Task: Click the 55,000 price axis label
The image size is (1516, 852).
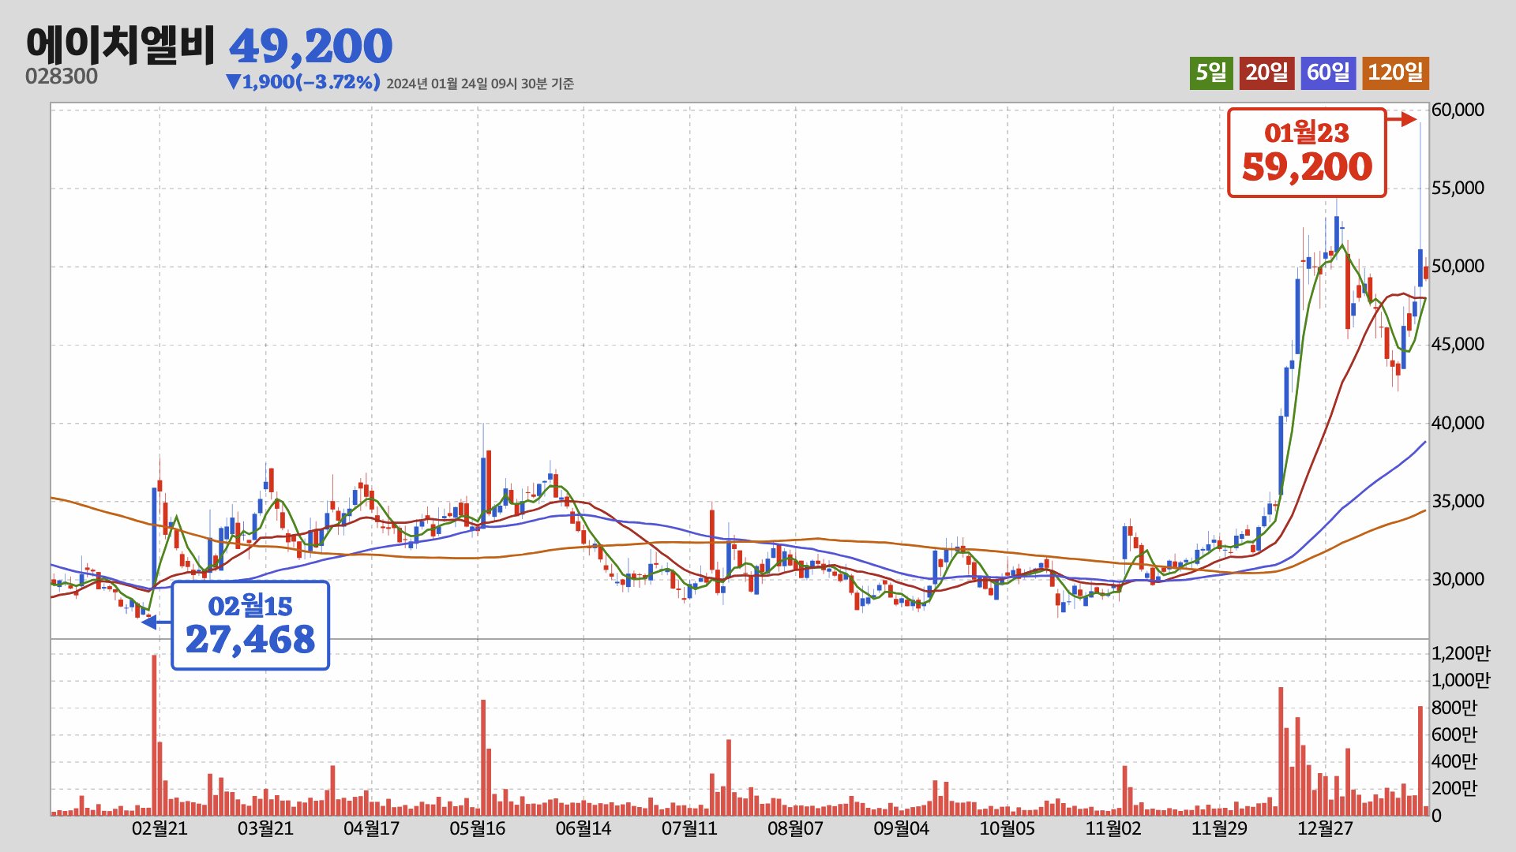Action: [1458, 188]
